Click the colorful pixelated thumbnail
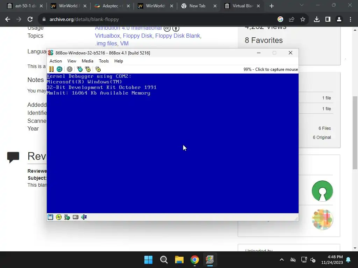The height and width of the screenshot is (268, 358). click(x=322, y=219)
